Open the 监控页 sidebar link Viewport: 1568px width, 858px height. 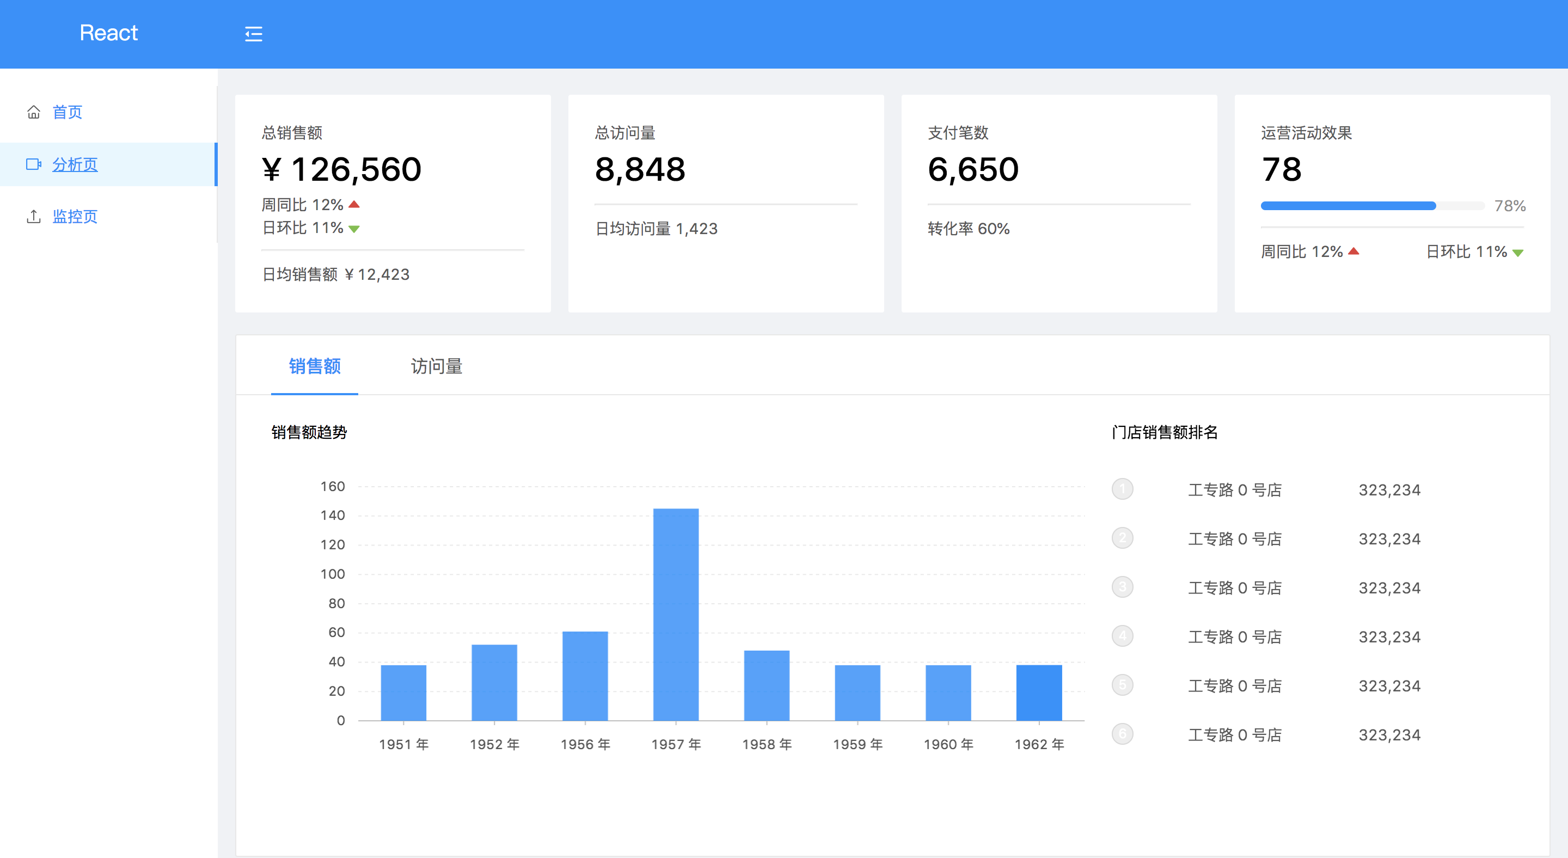[75, 217]
